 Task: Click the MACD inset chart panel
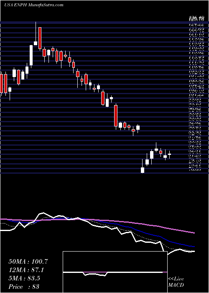click(115, 272)
